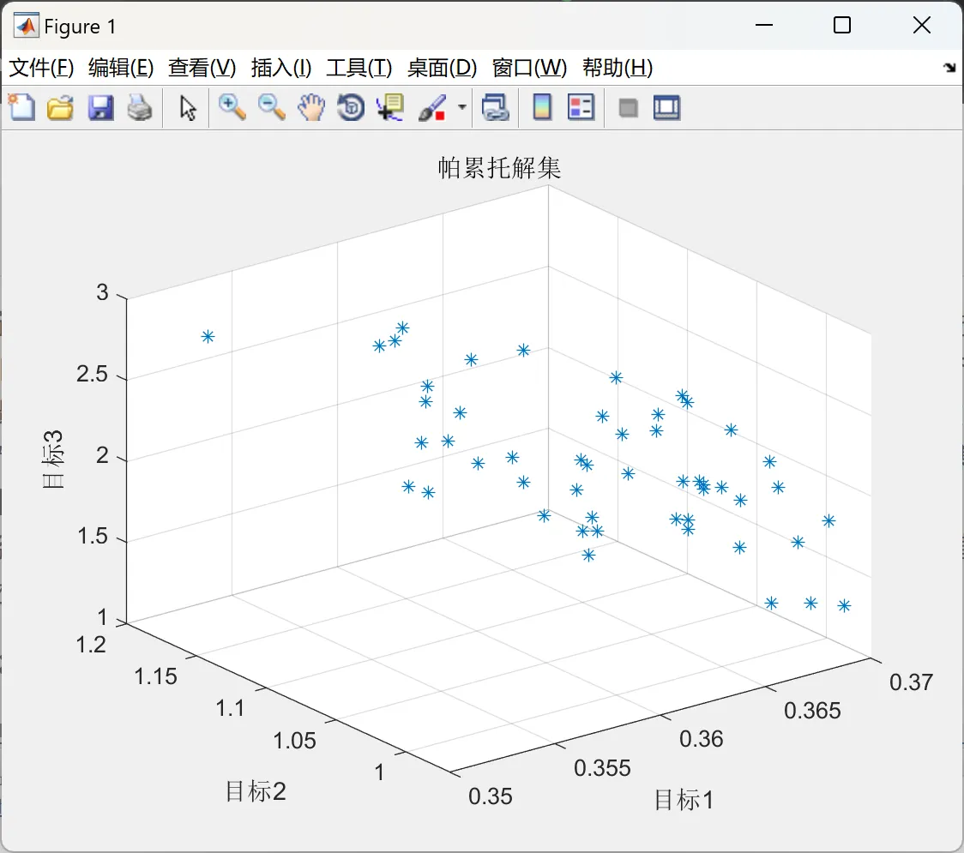The height and width of the screenshot is (853, 964).
Task: Click the axis tick label 1.05
Action: [294, 741]
